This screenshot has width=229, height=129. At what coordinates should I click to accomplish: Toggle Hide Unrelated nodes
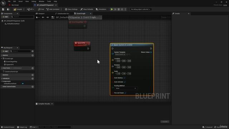coord(53,9)
